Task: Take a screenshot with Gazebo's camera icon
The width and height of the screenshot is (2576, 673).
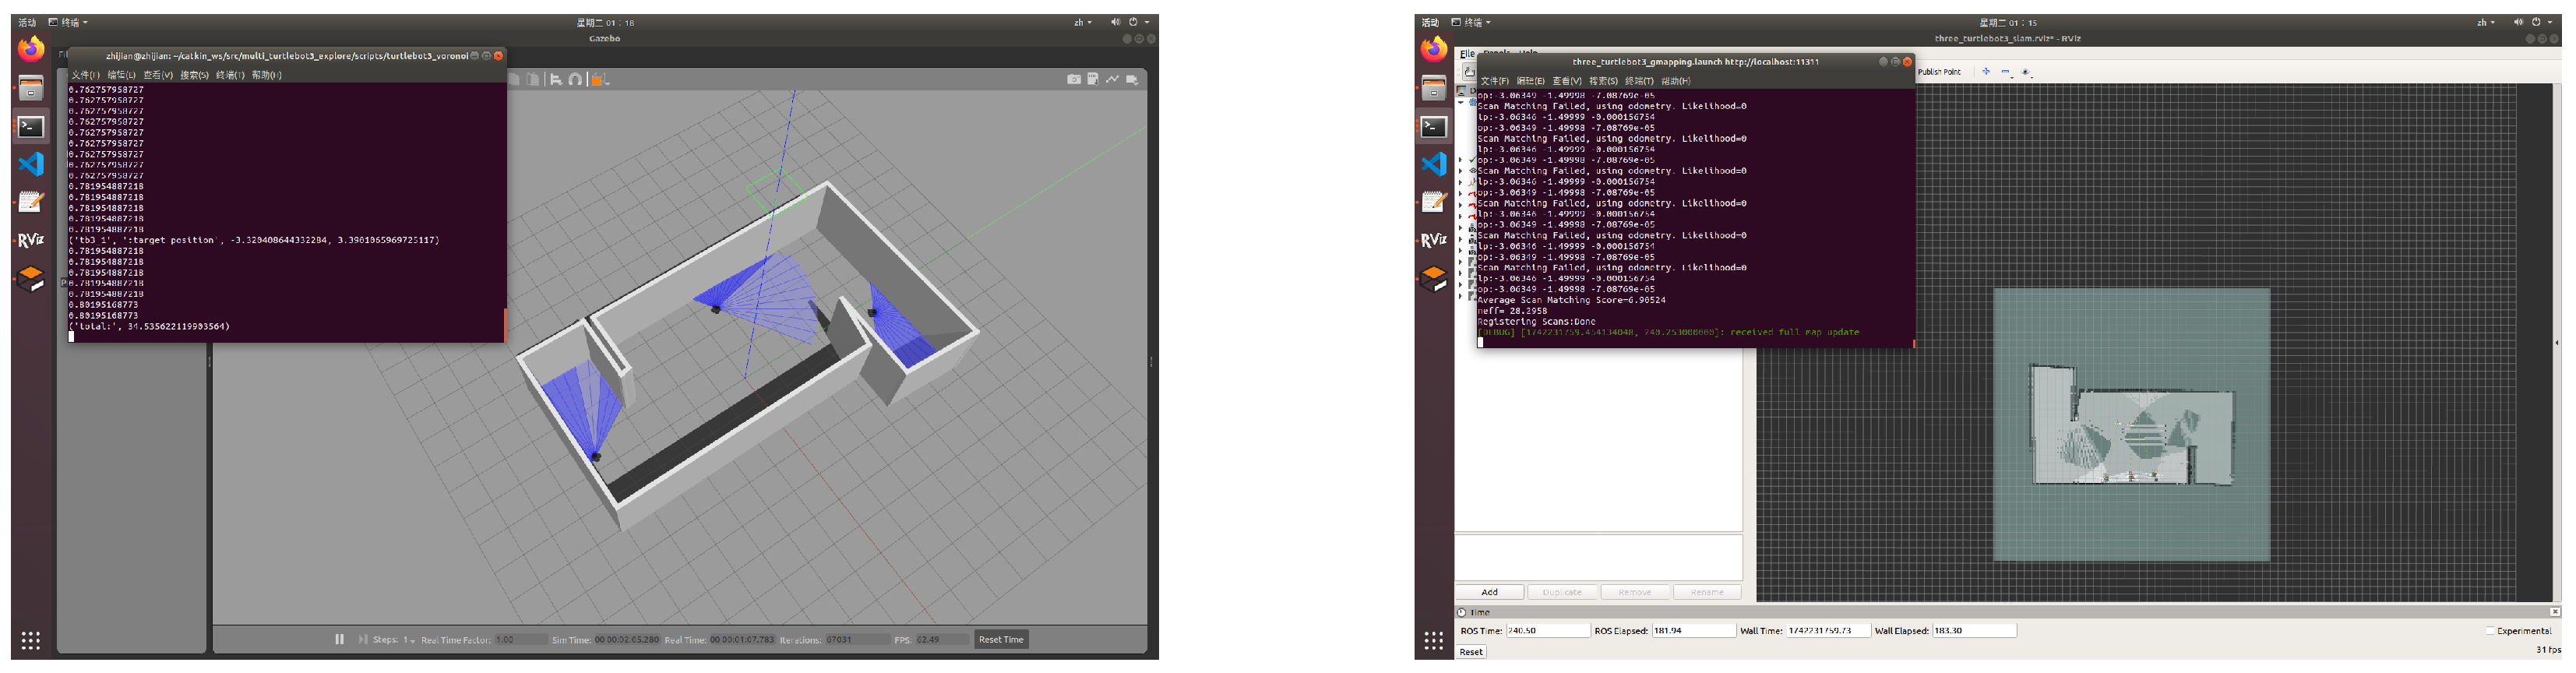Action: [1073, 79]
